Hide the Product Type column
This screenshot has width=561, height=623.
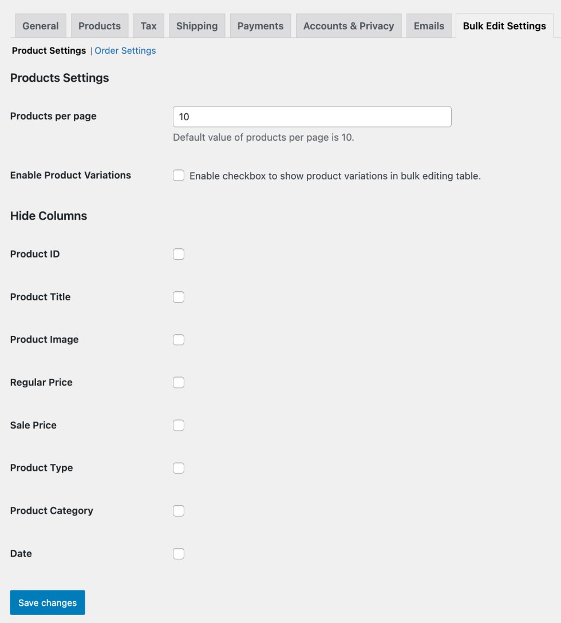point(179,468)
